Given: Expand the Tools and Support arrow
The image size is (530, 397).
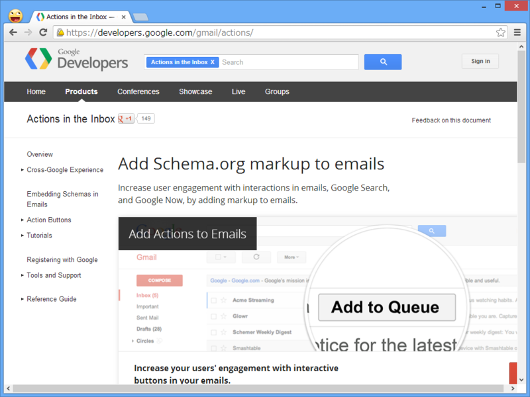Looking at the screenshot, I should [23, 275].
